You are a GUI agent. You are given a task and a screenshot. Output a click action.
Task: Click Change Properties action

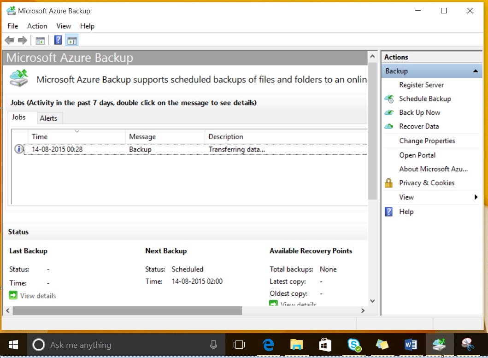coord(427,141)
